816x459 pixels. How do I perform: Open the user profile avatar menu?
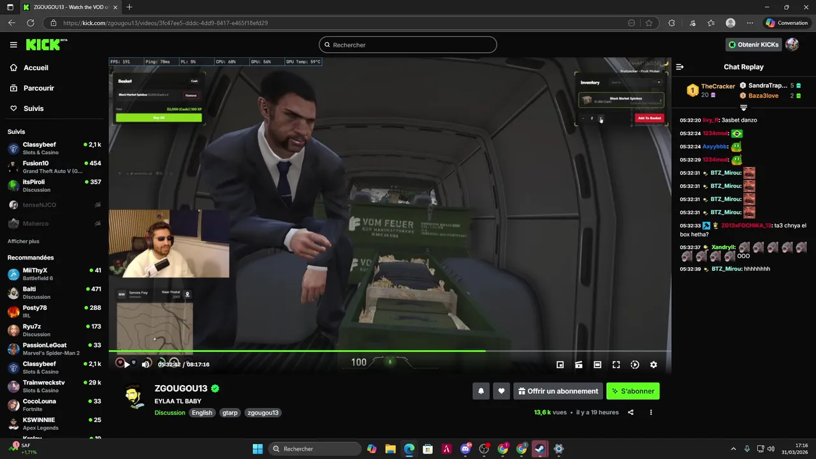coord(792,45)
